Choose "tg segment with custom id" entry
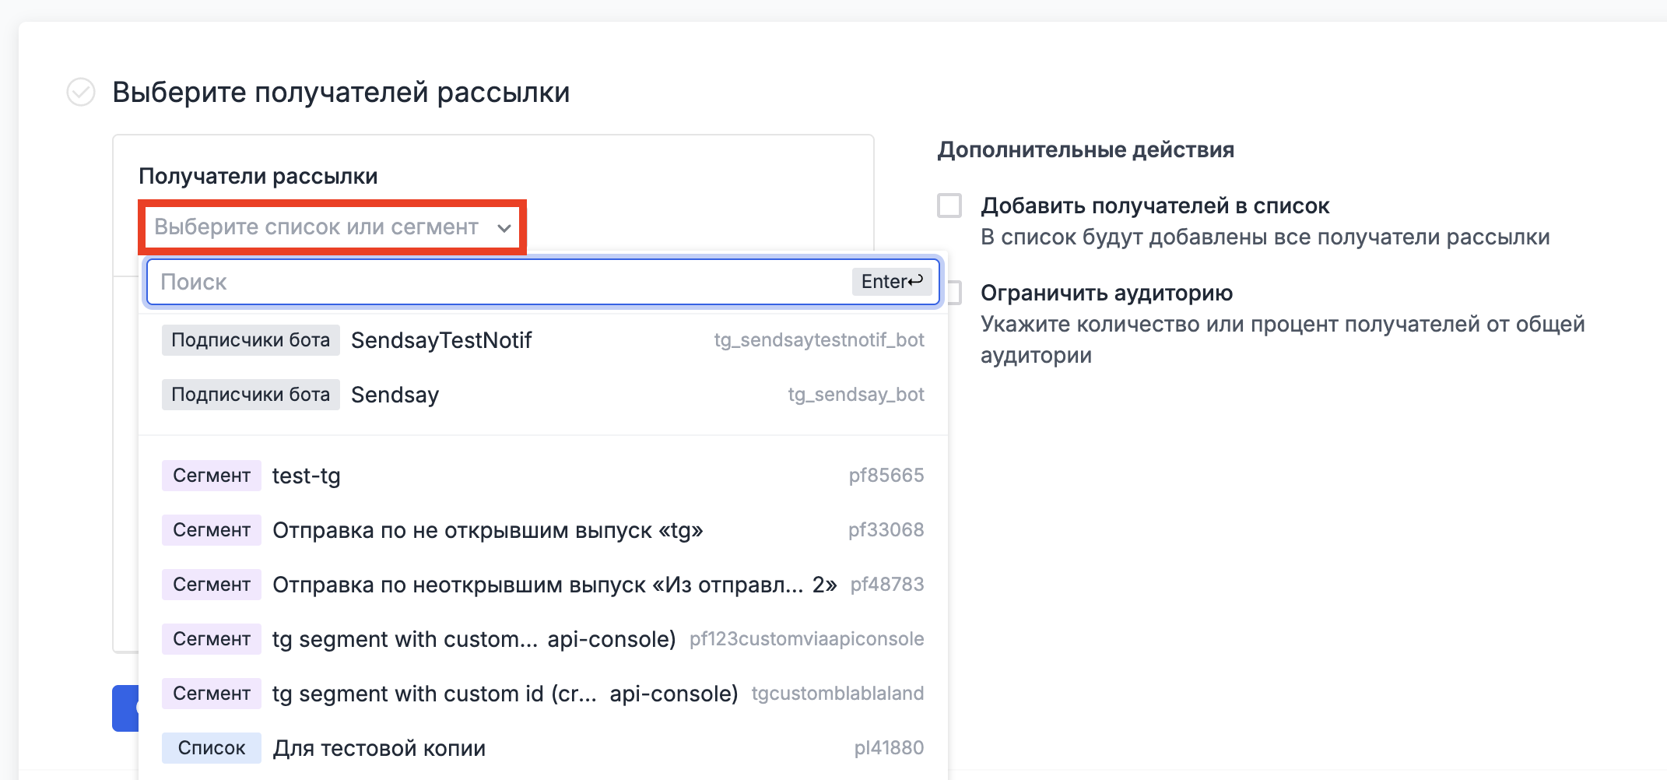The height and width of the screenshot is (780, 1667). (505, 694)
